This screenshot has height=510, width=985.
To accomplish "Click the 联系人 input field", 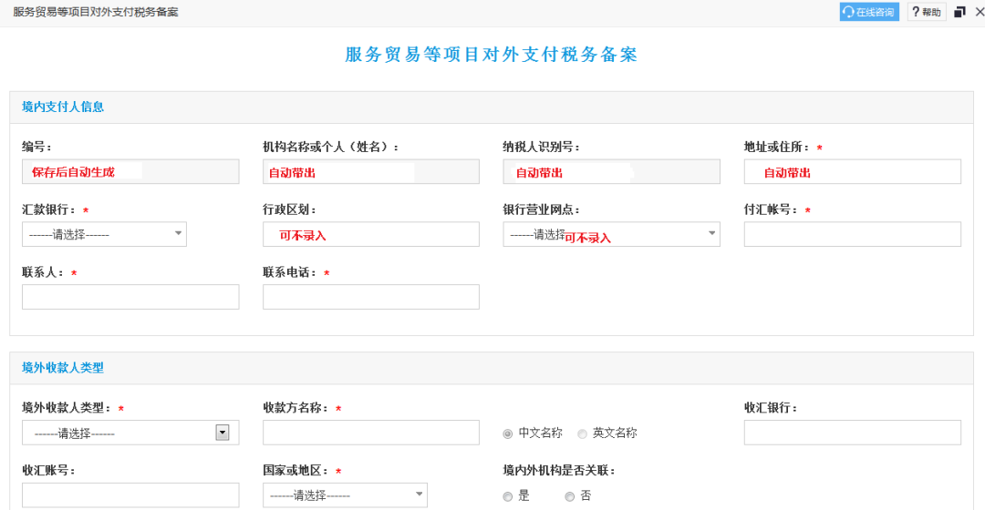I will tap(130, 297).
